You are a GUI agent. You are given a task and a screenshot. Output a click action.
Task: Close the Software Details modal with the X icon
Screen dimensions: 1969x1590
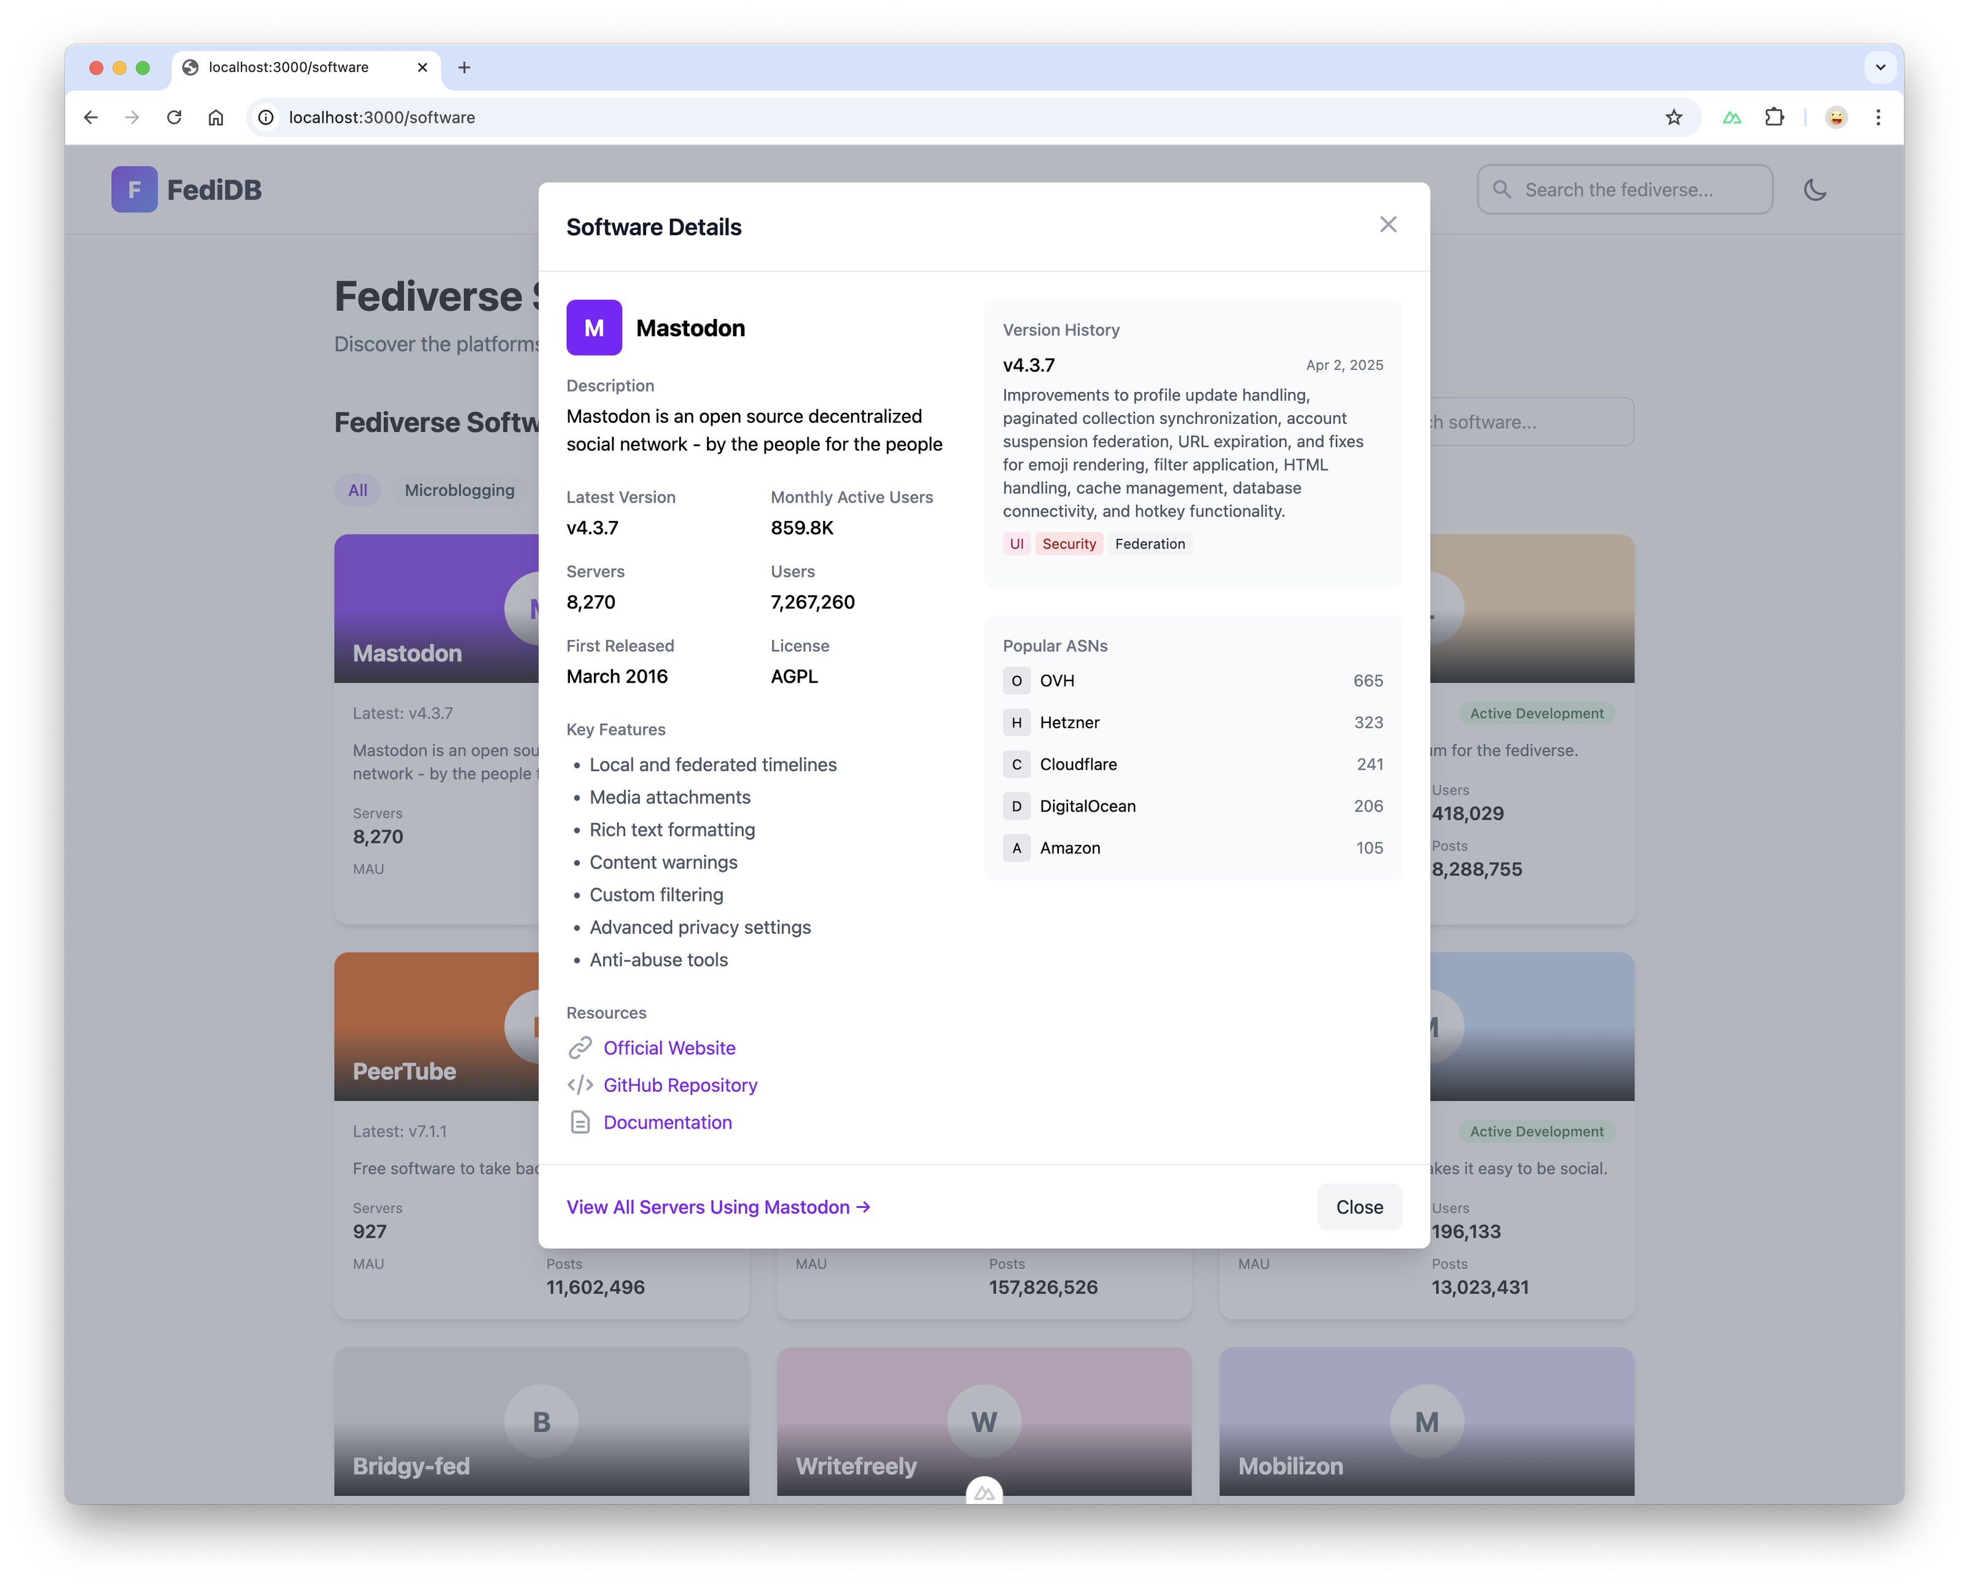(1388, 224)
